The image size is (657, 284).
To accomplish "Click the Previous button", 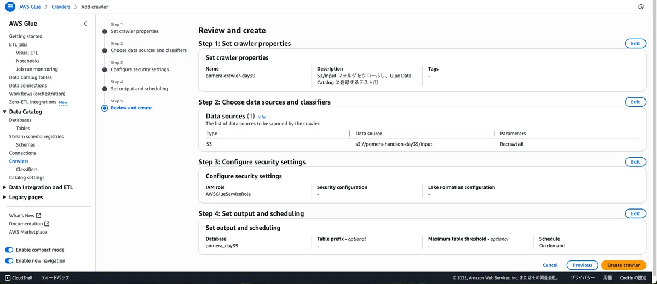I will (582, 265).
